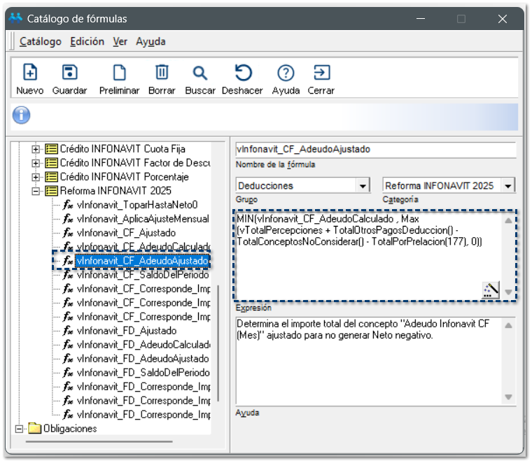532x463 pixels.
Task: Click the blue information icon
Action: point(22,115)
